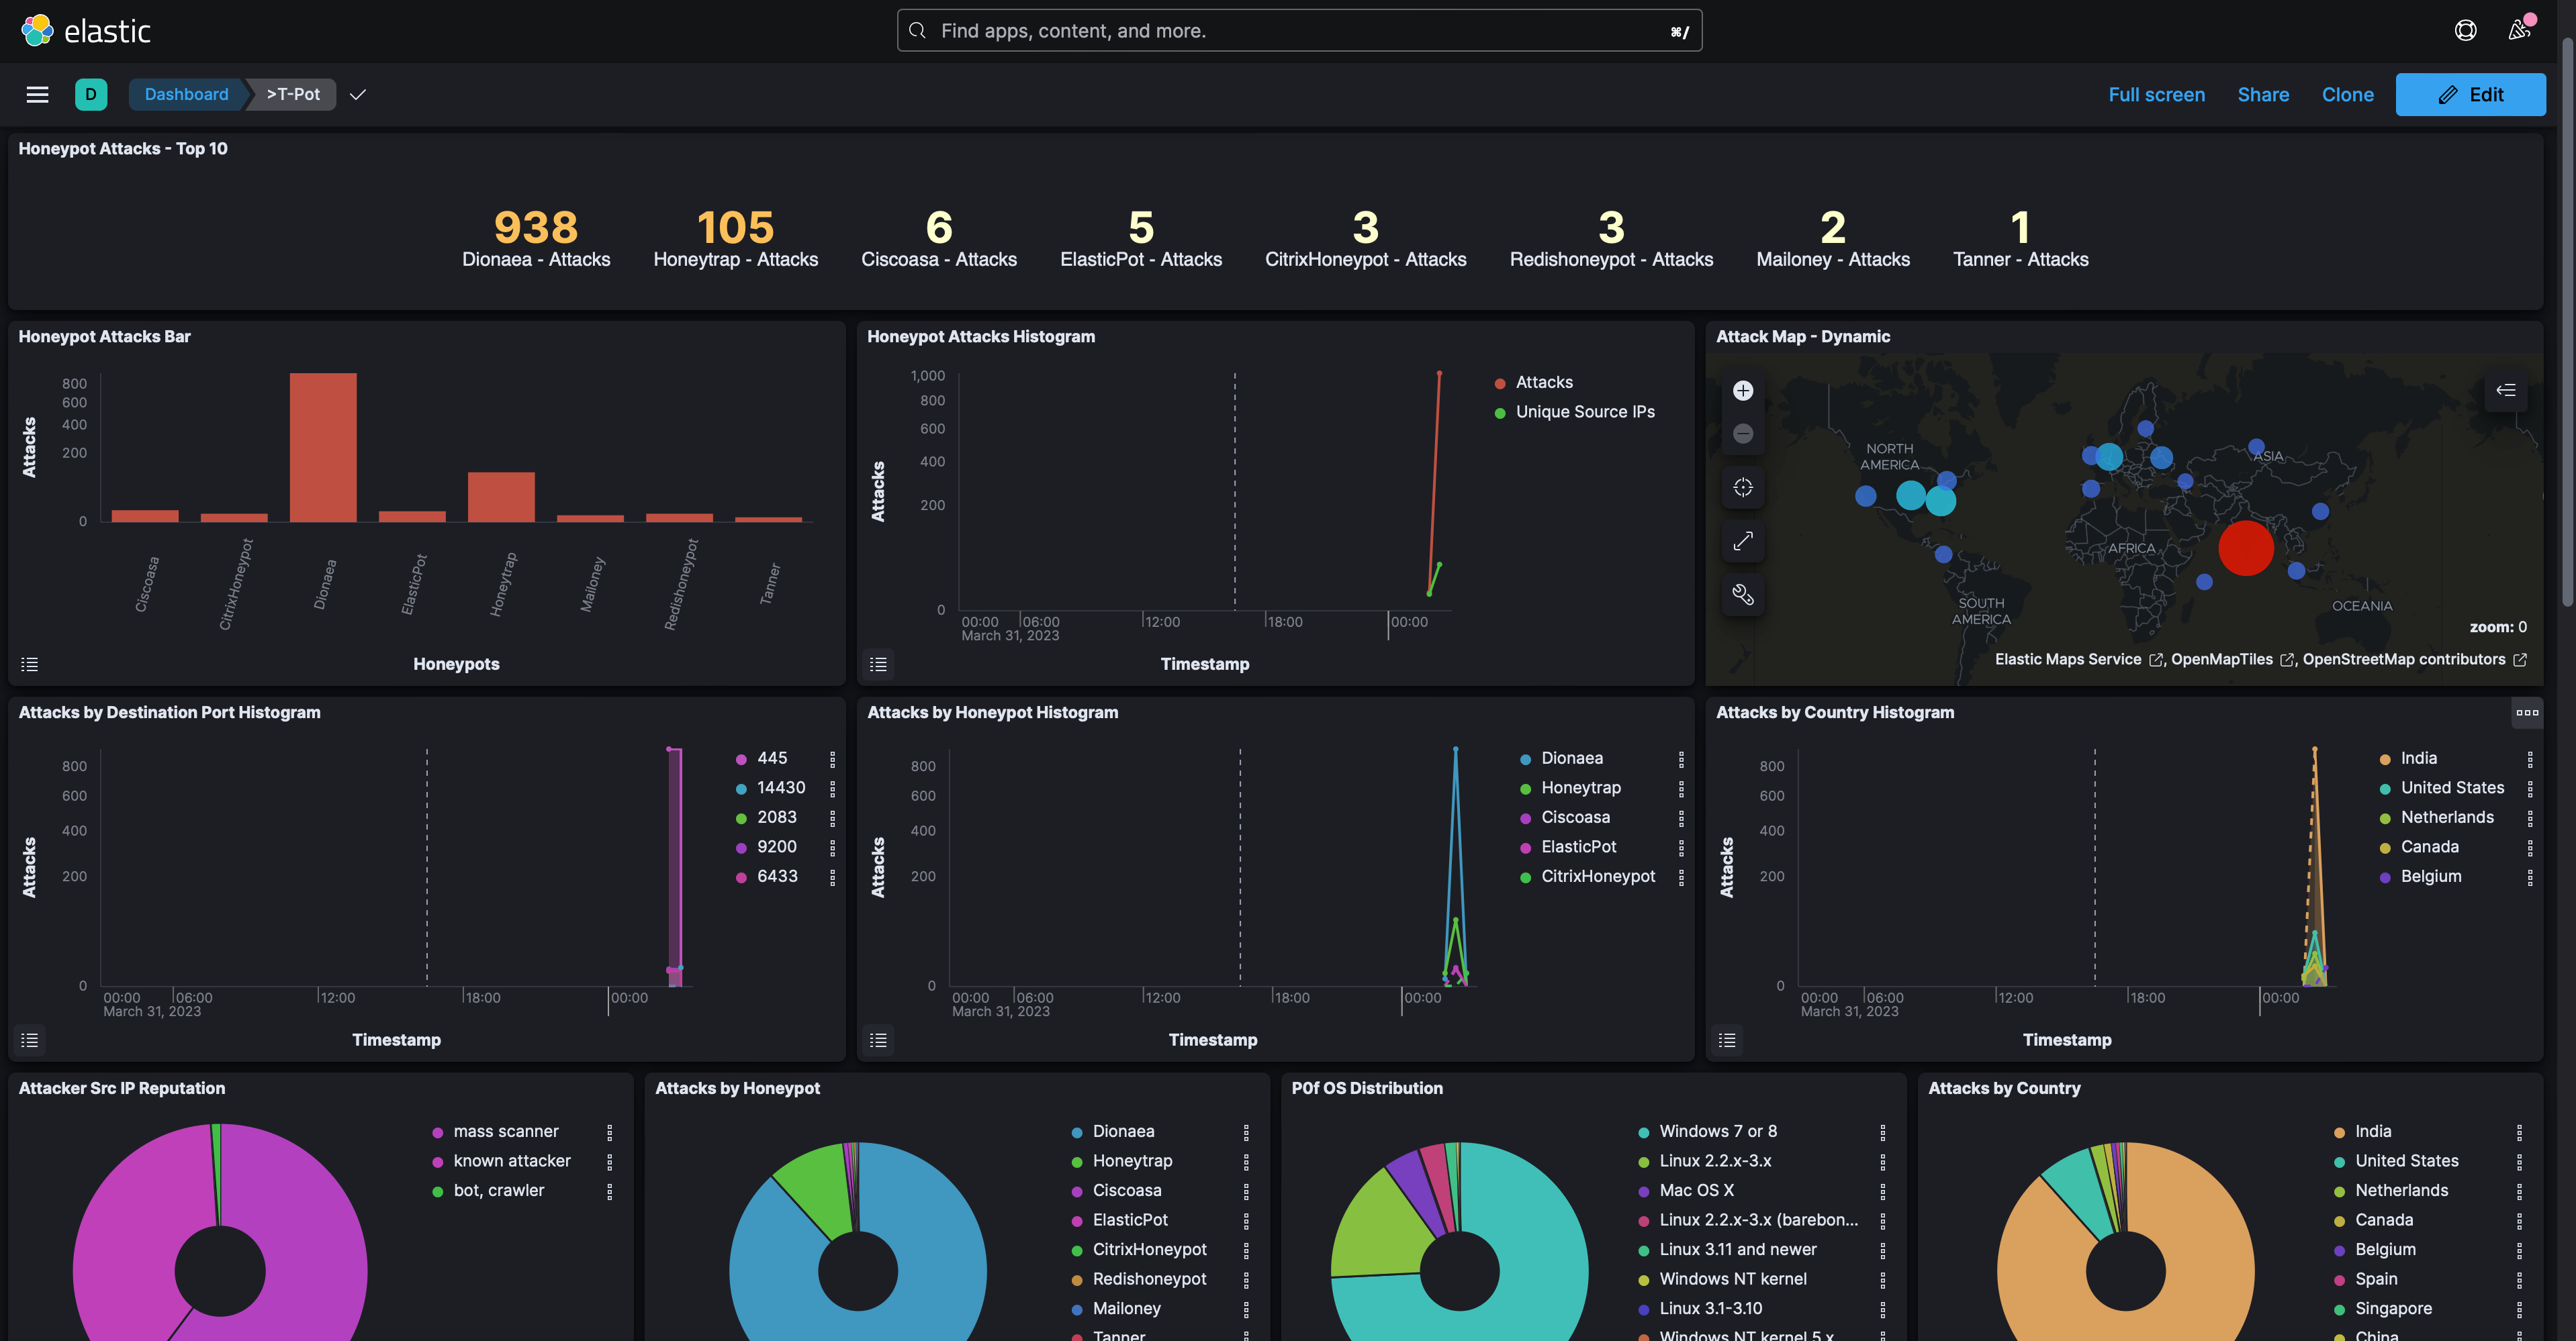This screenshot has width=2576, height=1341.
Task: Toggle legend on Honeypot Attacks Histogram
Action: 878,664
